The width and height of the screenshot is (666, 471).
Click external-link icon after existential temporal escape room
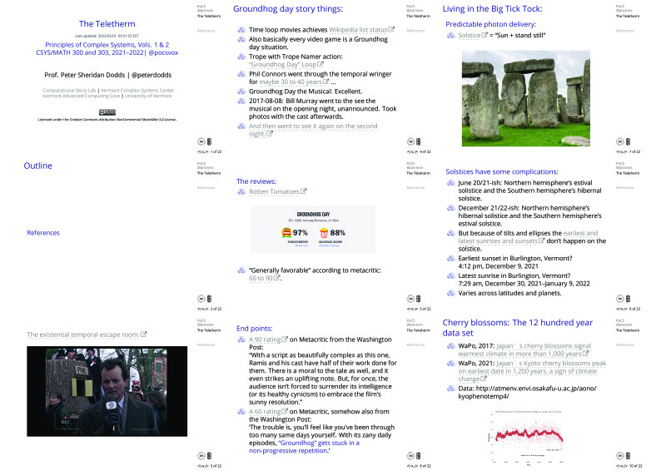click(x=144, y=335)
